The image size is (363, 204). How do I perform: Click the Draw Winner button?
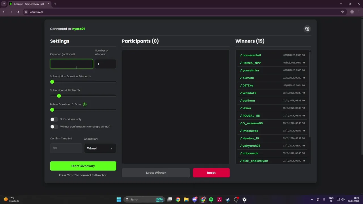pos(156,173)
